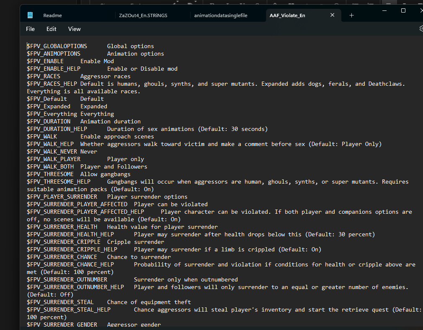The width and height of the screenshot is (423, 330).
Task: Click the $FPV_SURRENDER_STEAL_HELP key
Action: [x=69, y=310]
